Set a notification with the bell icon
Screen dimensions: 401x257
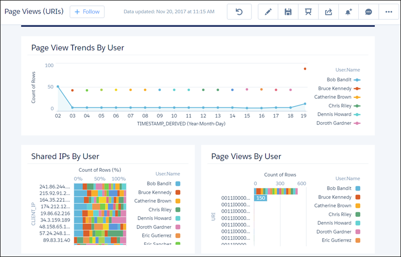(348, 12)
